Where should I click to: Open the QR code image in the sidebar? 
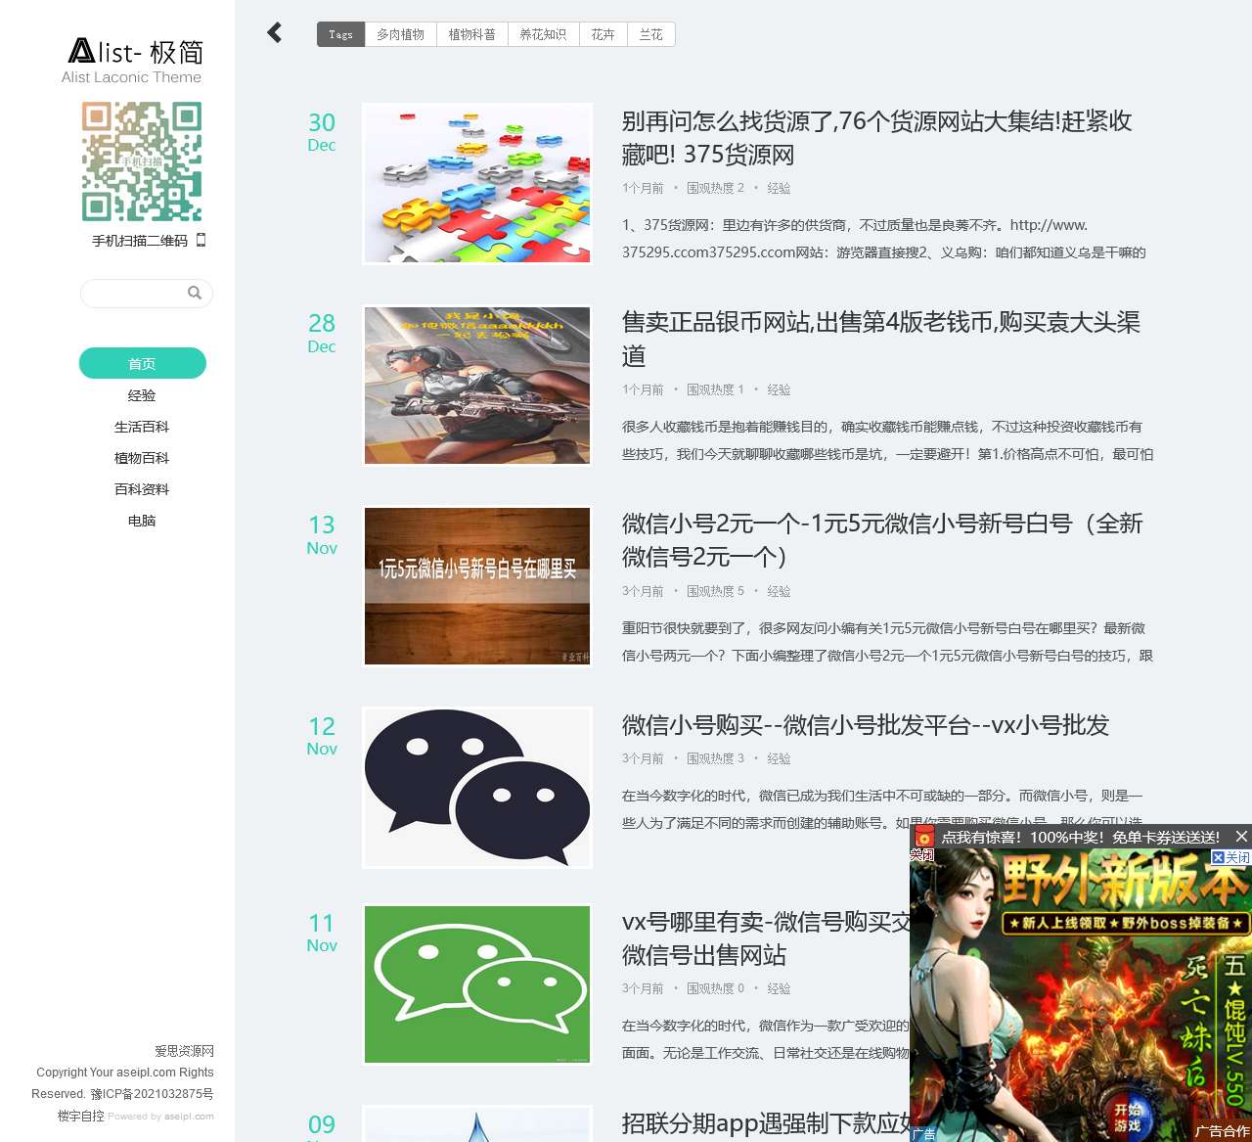click(142, 162)
